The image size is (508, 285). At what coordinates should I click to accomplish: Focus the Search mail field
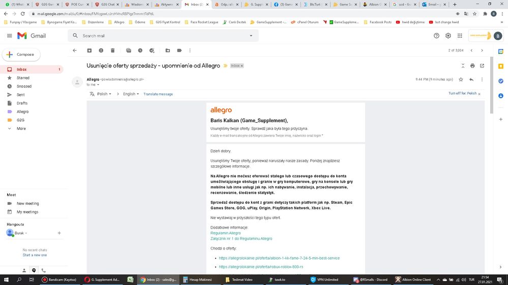pos(162,36)
